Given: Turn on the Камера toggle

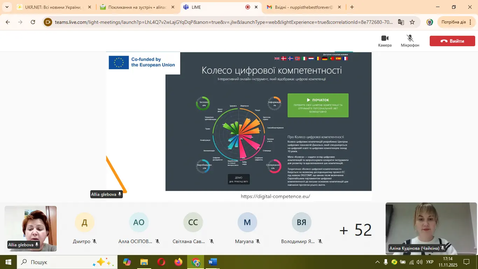Looking at the screenshot, I should [x=385, y=41].
